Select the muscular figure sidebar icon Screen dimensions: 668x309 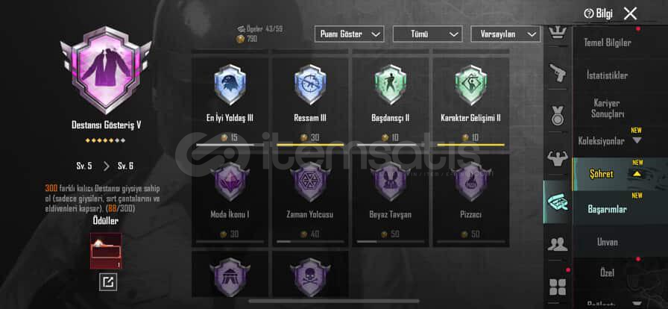coord(558,158)
